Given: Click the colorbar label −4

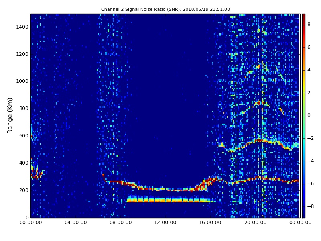Looking at the screenshot, I should tap(311, 161).
